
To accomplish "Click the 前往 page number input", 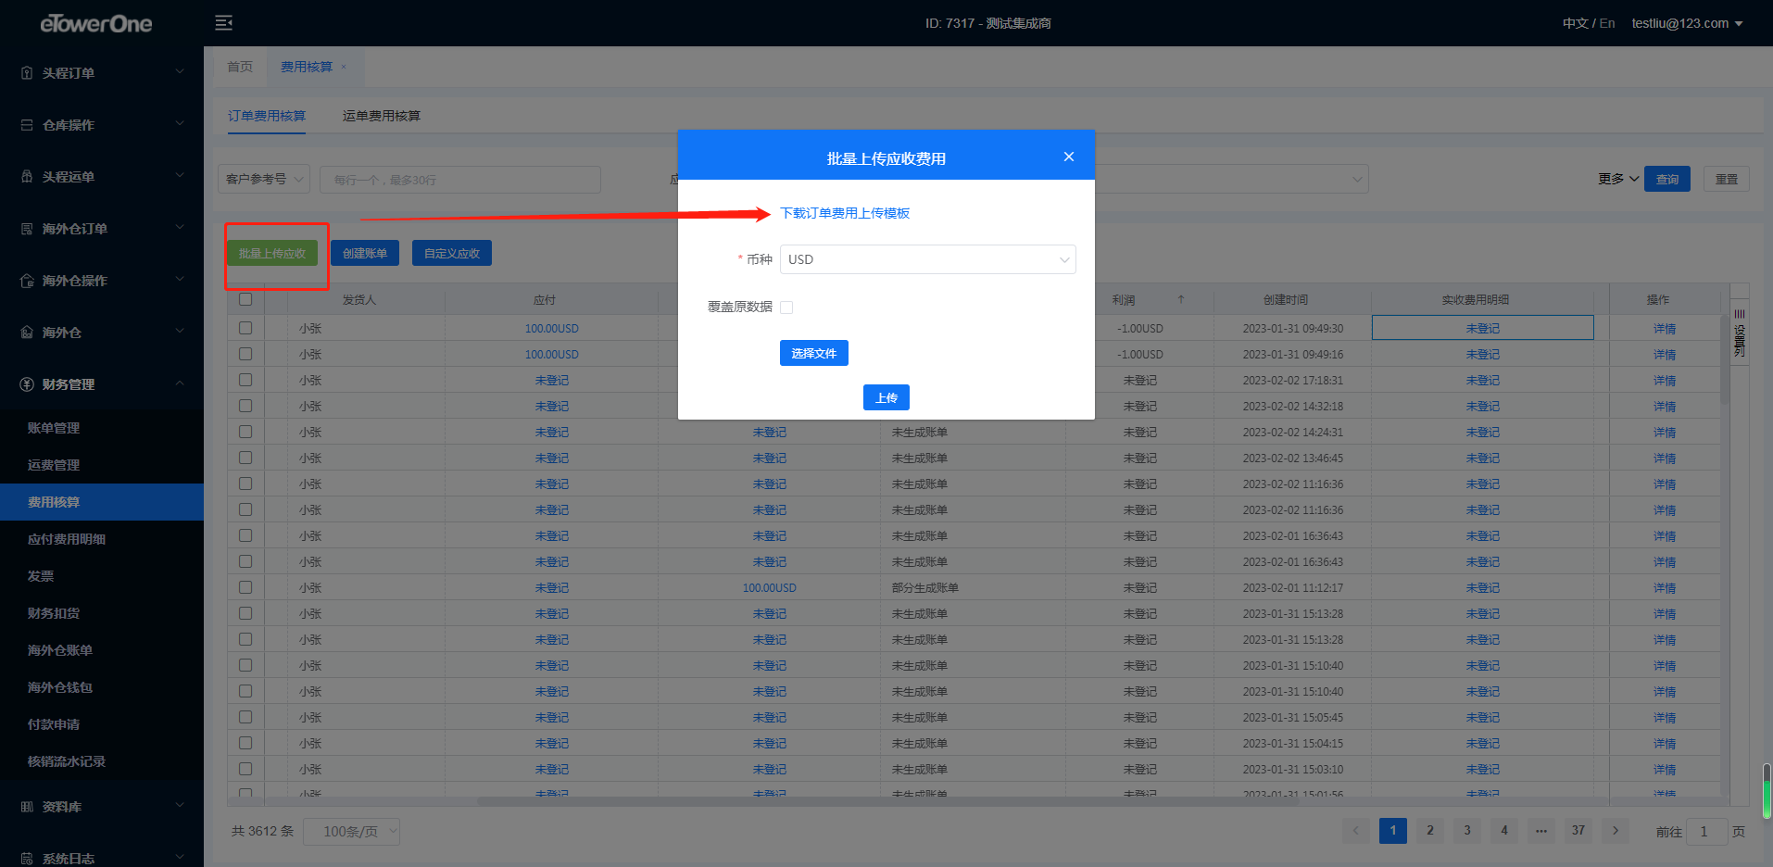I will point(1707,832).
